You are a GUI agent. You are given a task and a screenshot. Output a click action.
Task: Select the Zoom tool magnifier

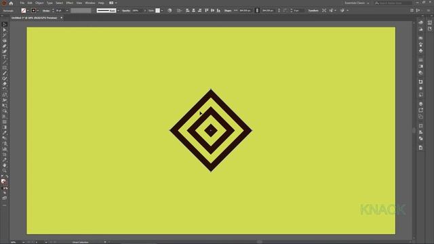pos(5,171)
